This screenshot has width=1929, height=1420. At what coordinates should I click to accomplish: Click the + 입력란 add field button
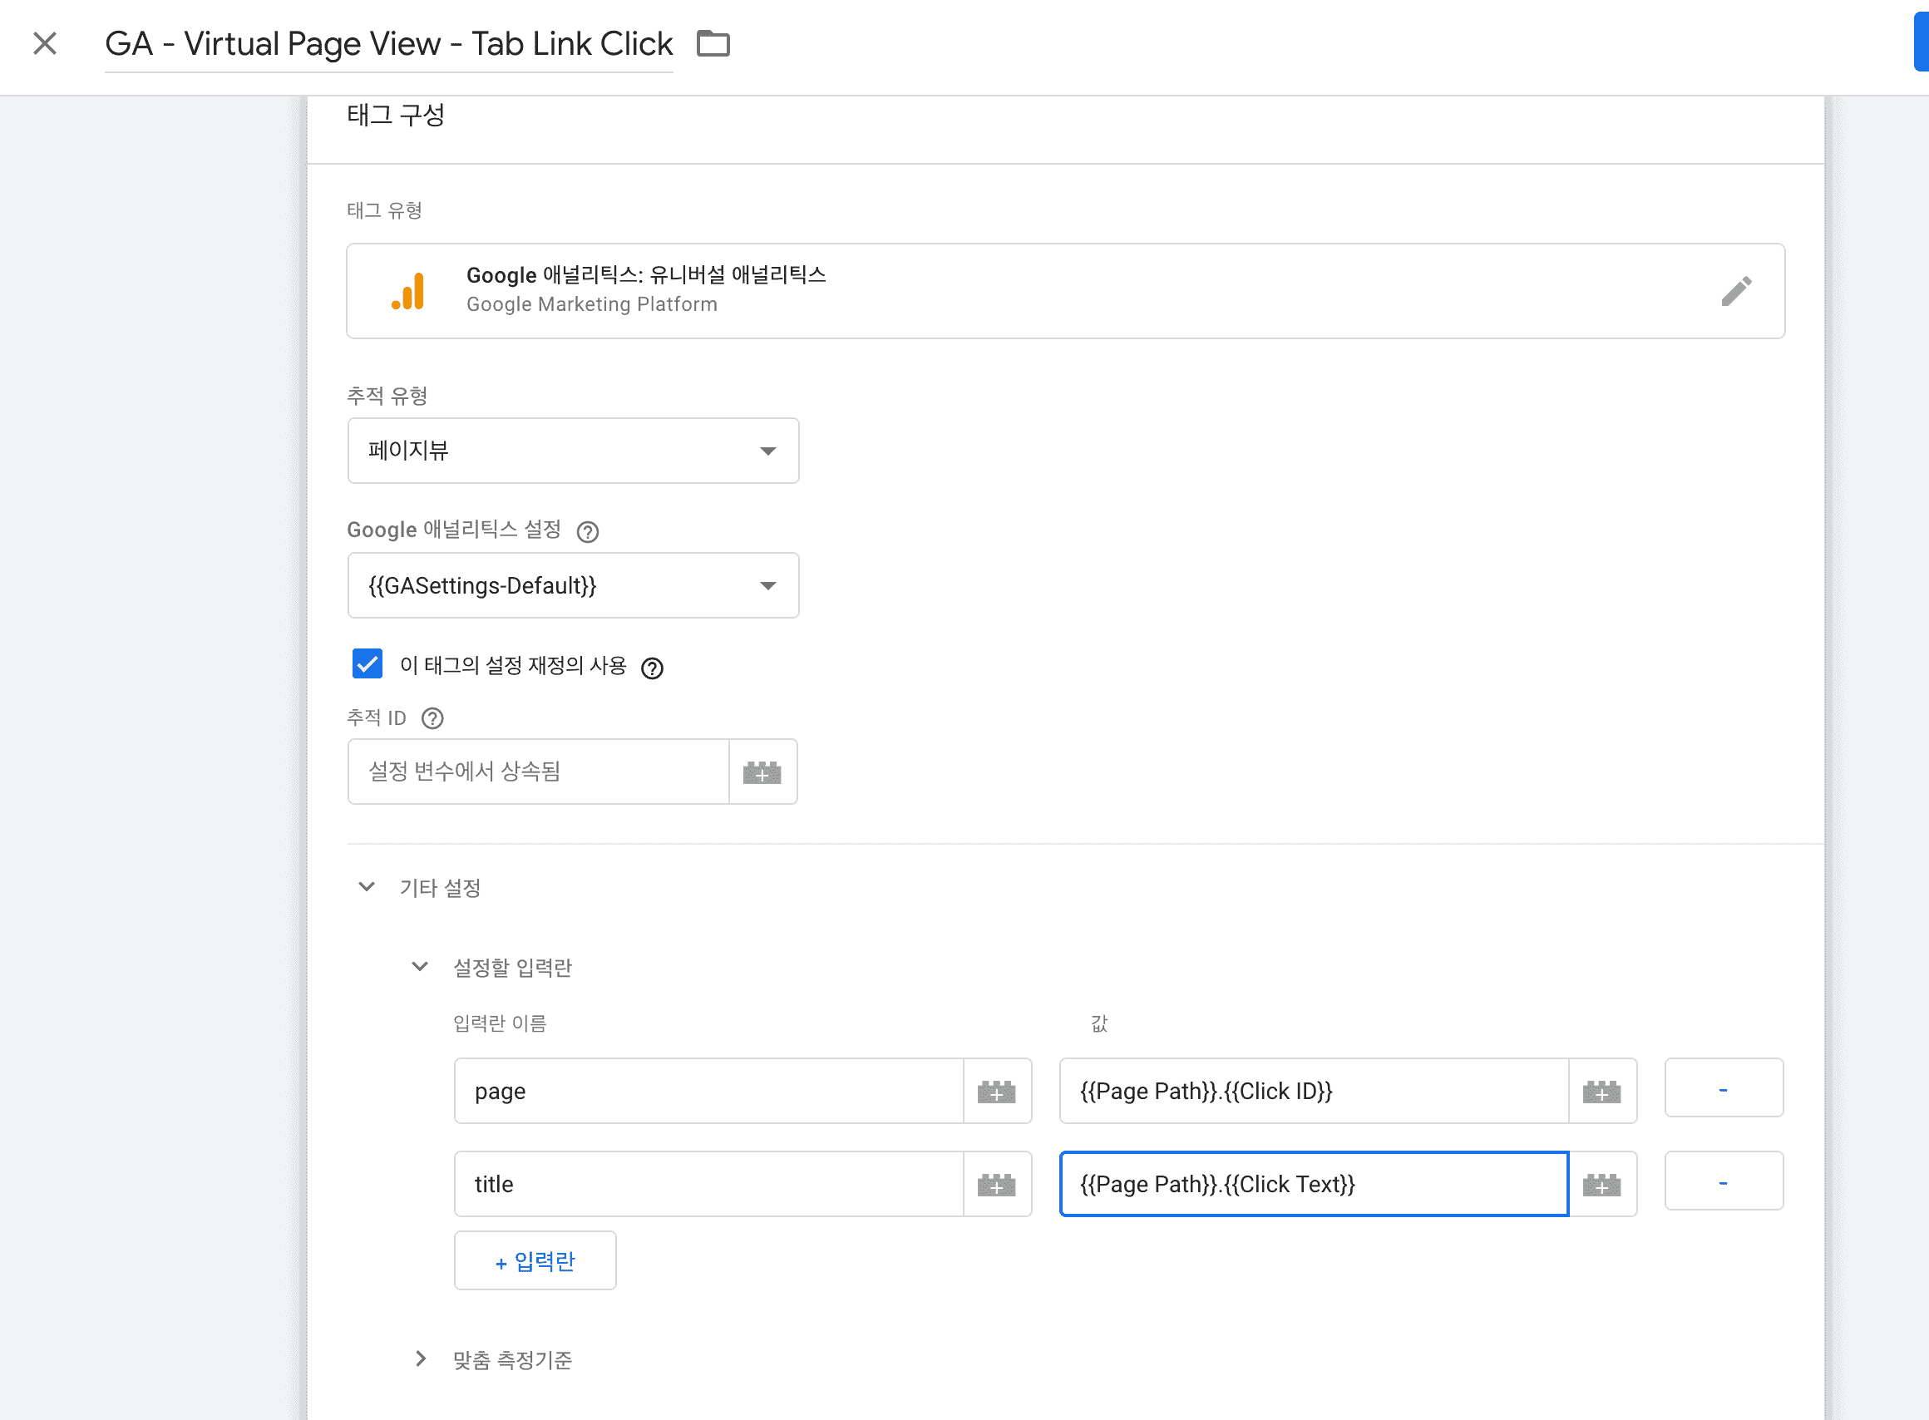click(535, 1261)
